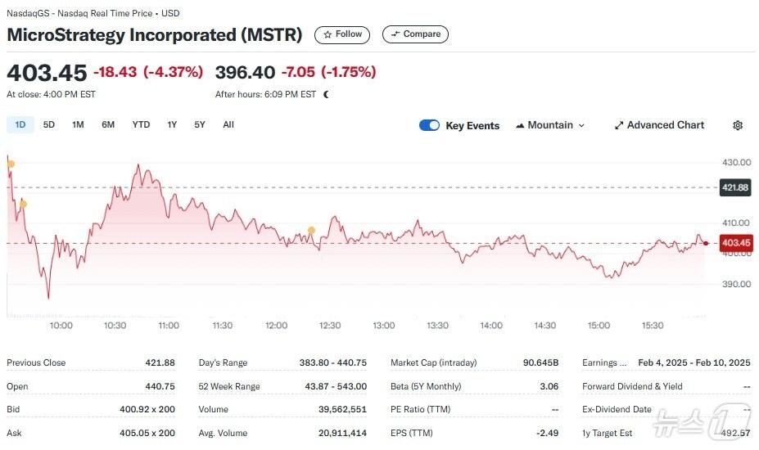Click the chart settings gear icon
This screenshot has width=759, height=450.
pyautogui.click(x=738, y=125)
